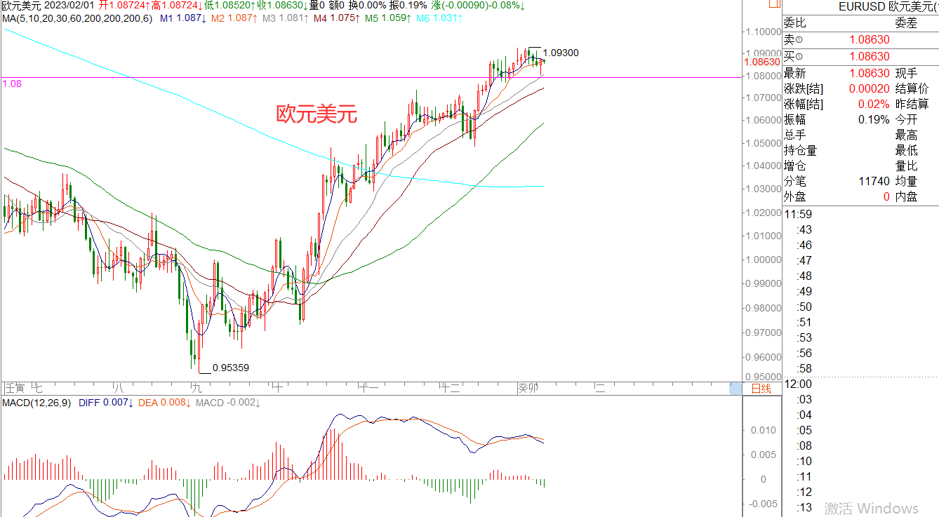Image resolution: width=939 pixels, height=517 pixels.
Task: Click the M4 1.075 moving average legend
Action: pos(336,18)
